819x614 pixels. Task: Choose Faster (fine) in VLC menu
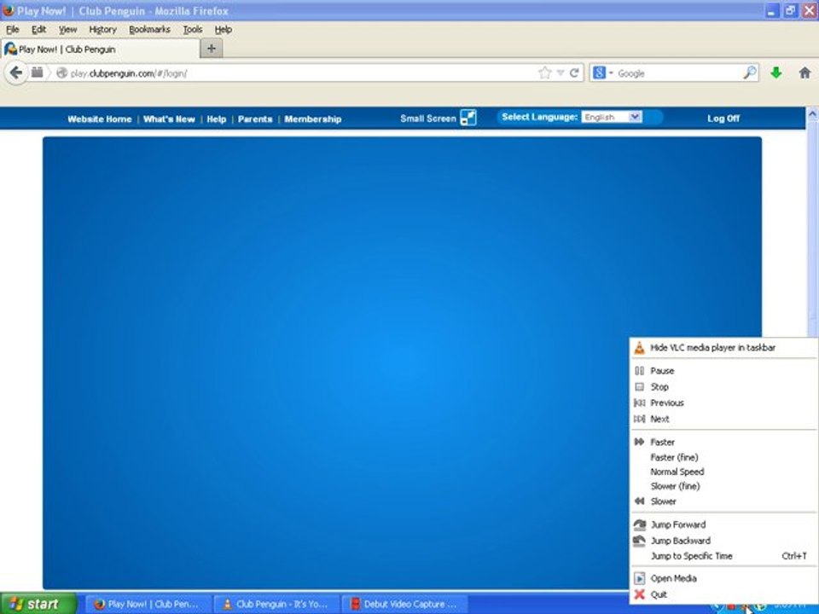(x=674, y=457)
